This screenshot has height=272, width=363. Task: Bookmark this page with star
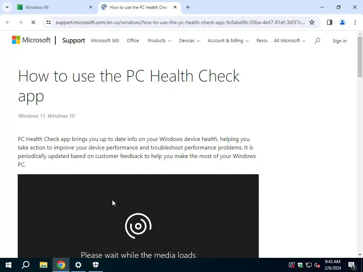(312, 22)
